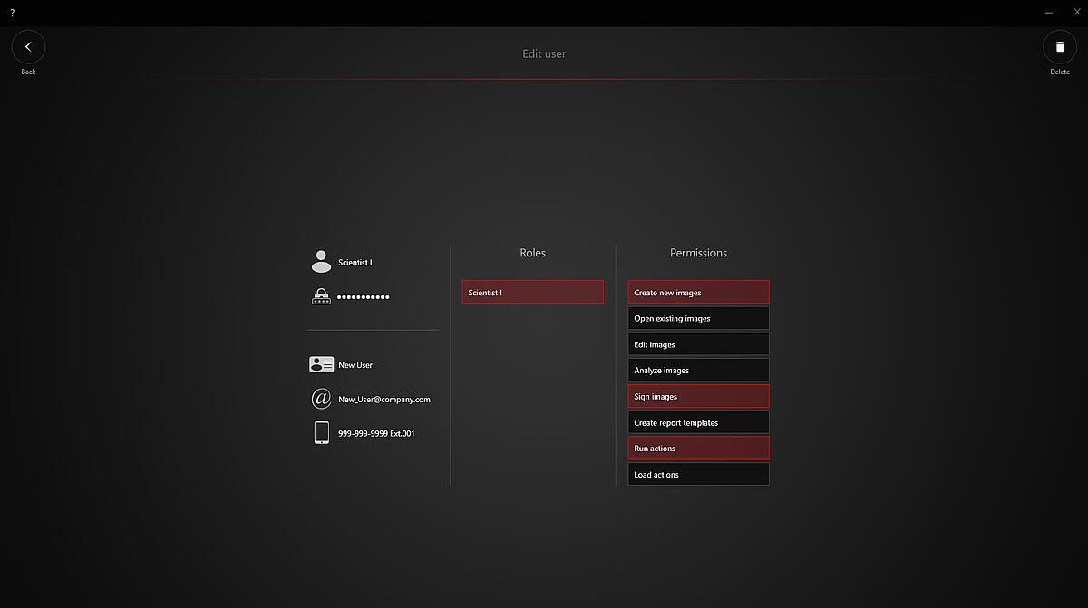Click the email @ symbol icon
Image resolution: width=1088 pixels, height=608 pixels.
pos(321,399)
